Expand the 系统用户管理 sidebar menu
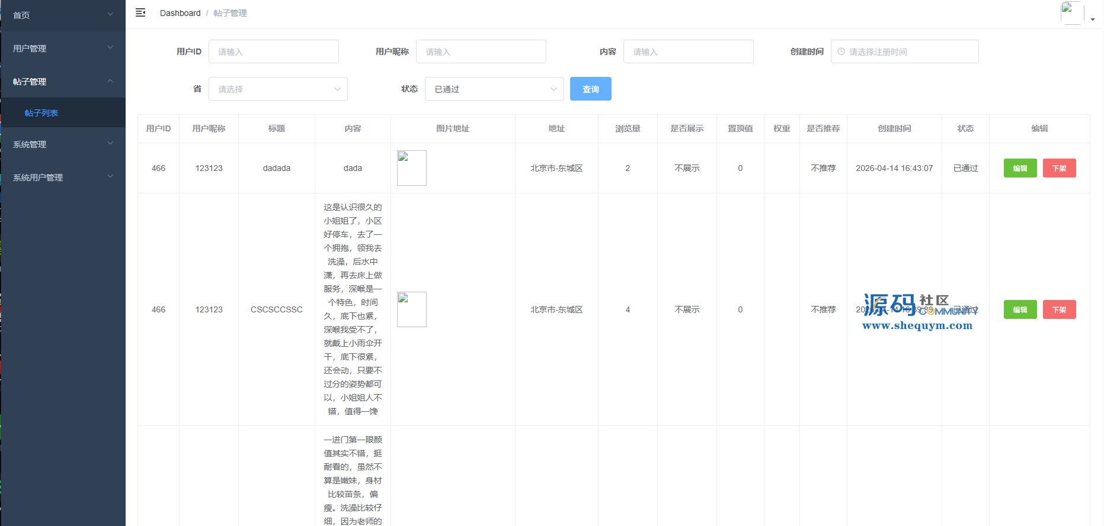The height and width of the screenshot is (526, 1104). [x=62, y=178]
